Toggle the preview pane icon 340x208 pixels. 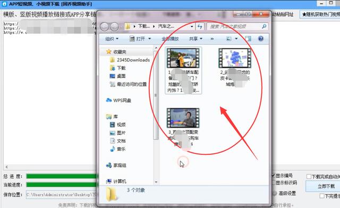point(248,39)
